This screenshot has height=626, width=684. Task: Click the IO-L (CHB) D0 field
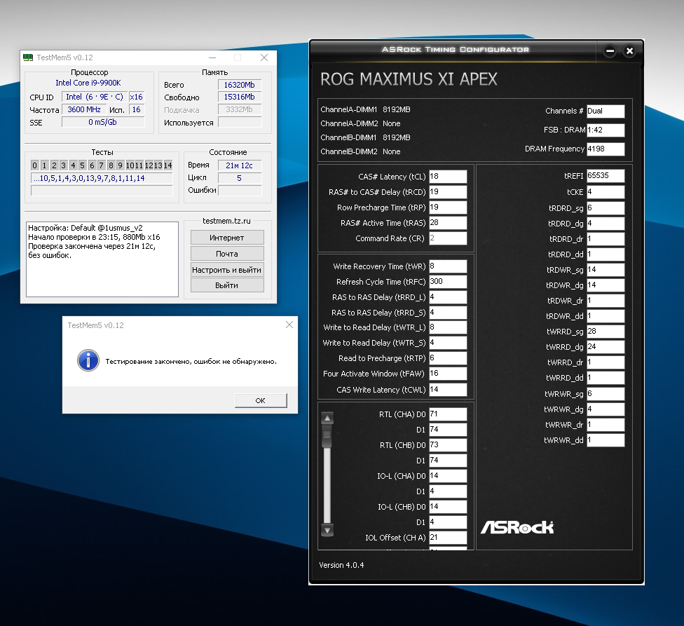pyautogui.click(x=448, y=506)
